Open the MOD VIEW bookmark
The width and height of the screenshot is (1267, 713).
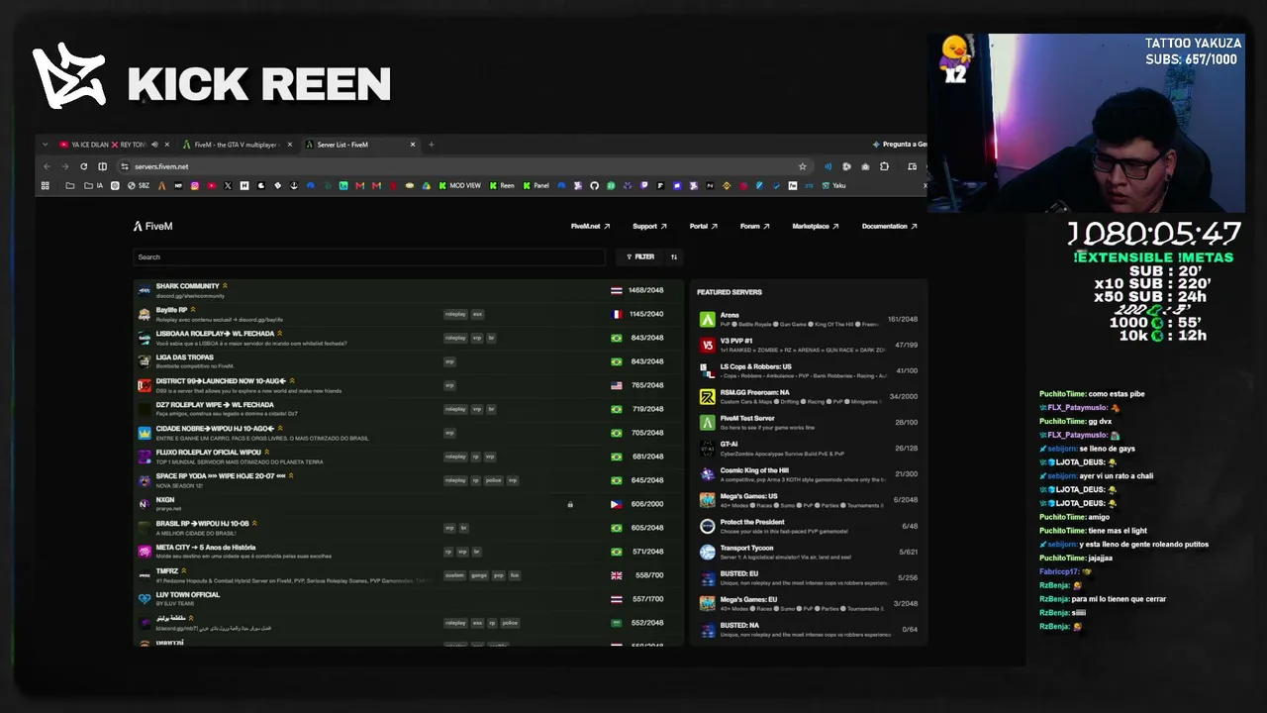459,185
